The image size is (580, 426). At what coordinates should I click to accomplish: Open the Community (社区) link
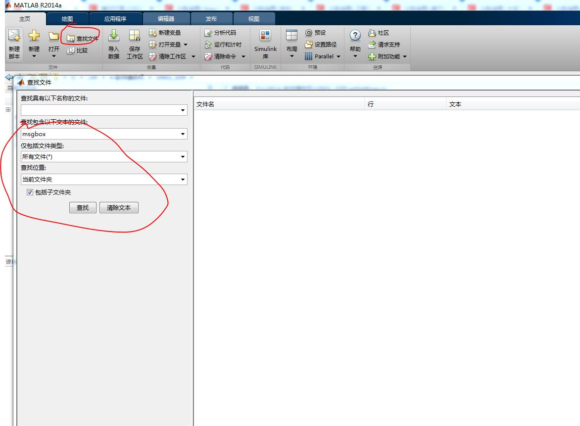379,33
